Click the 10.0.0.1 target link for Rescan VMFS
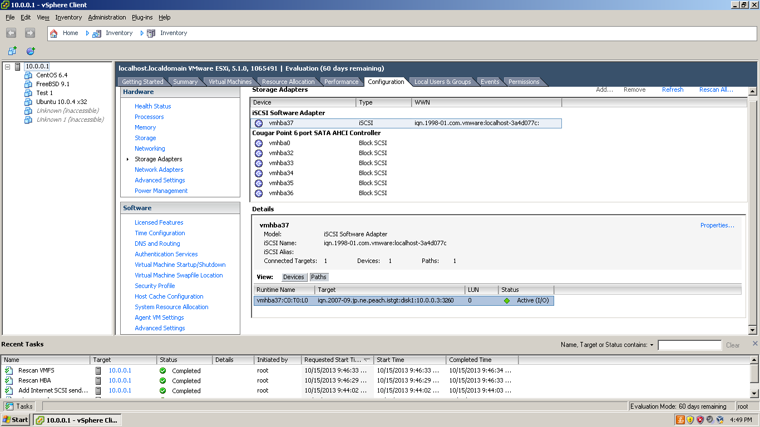The width and height of the screenshot is (760, 427). pos(120,370)
